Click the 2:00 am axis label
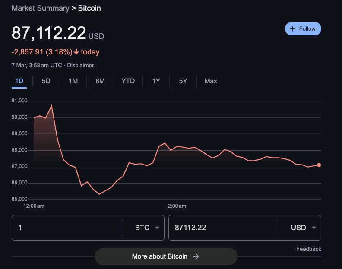342x269 pixels. coord(177,206)
